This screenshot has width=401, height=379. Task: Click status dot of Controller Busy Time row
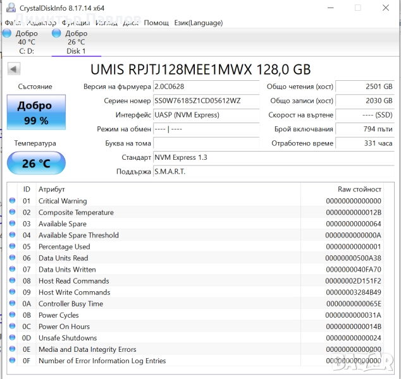(12, 303)
